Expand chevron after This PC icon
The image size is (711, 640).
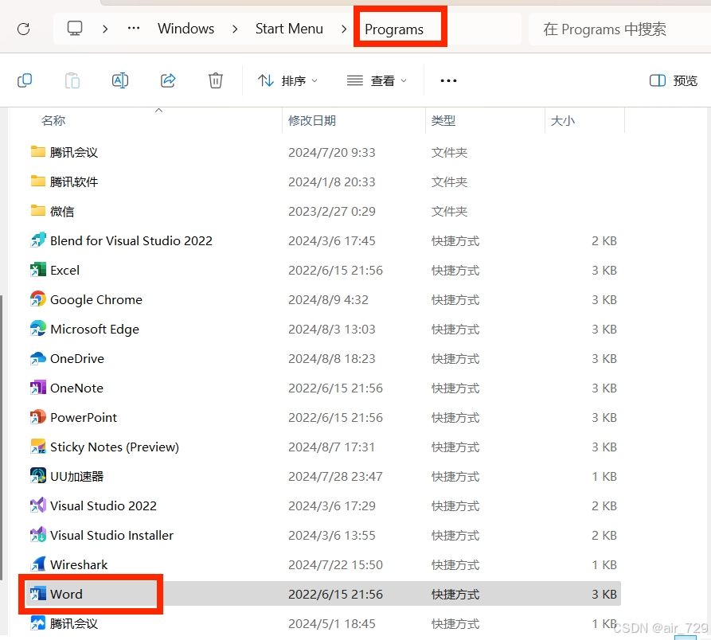pos(105,29)
